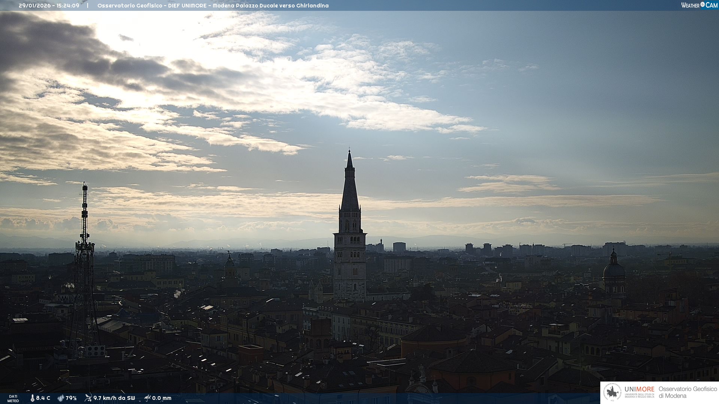Click the UNIMORE round crest emblem

click(x=612, y=392)
